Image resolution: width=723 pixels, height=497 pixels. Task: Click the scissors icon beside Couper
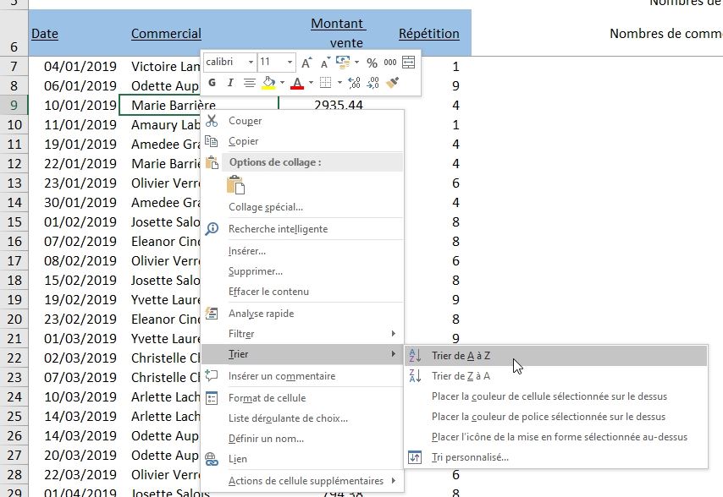click(212, 119)
